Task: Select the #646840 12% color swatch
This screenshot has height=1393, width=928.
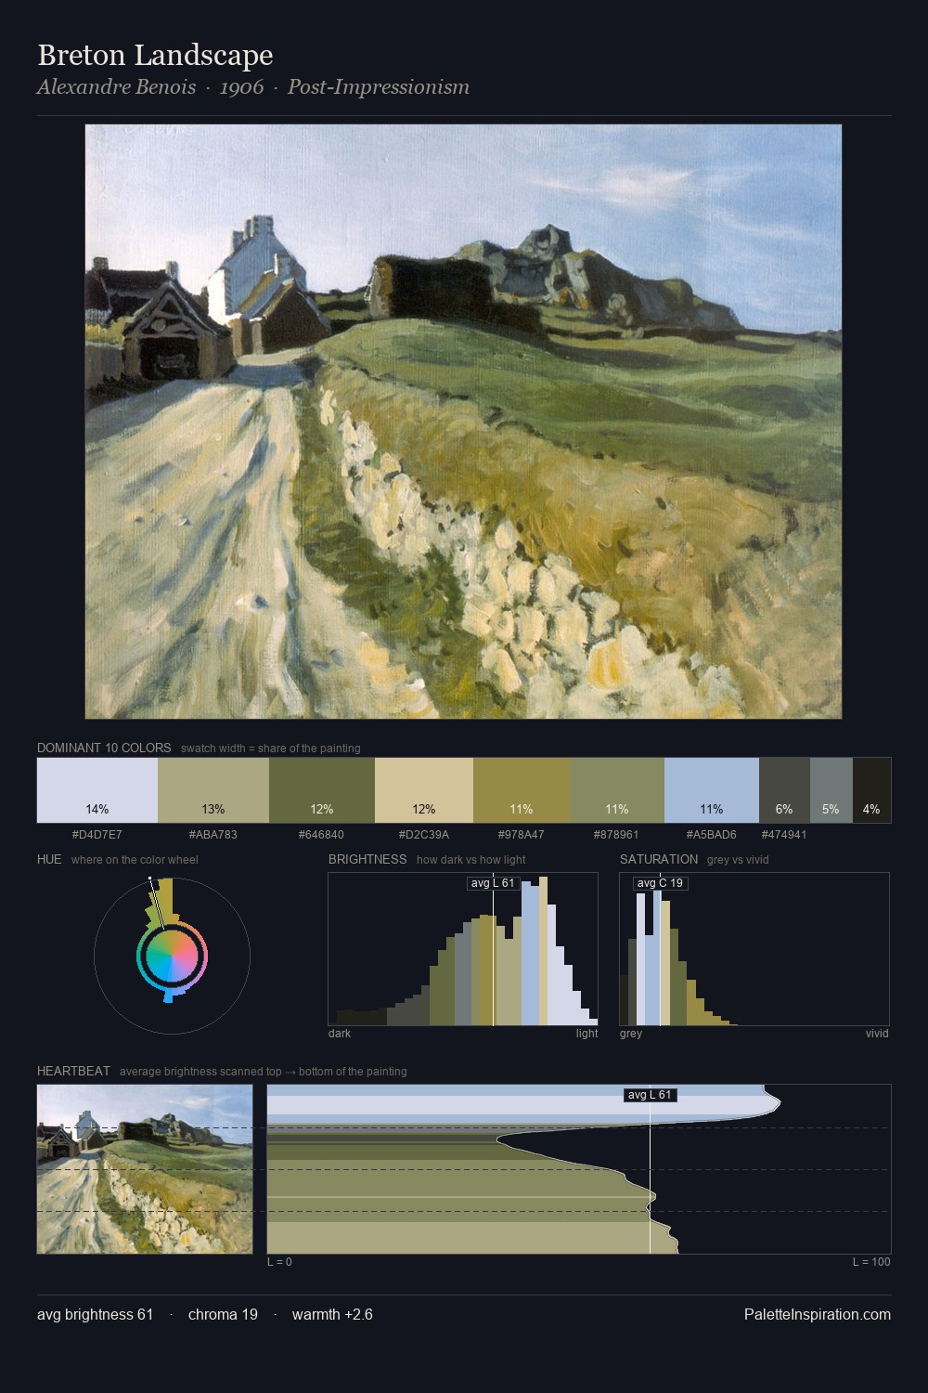Action: click(322, 790)
